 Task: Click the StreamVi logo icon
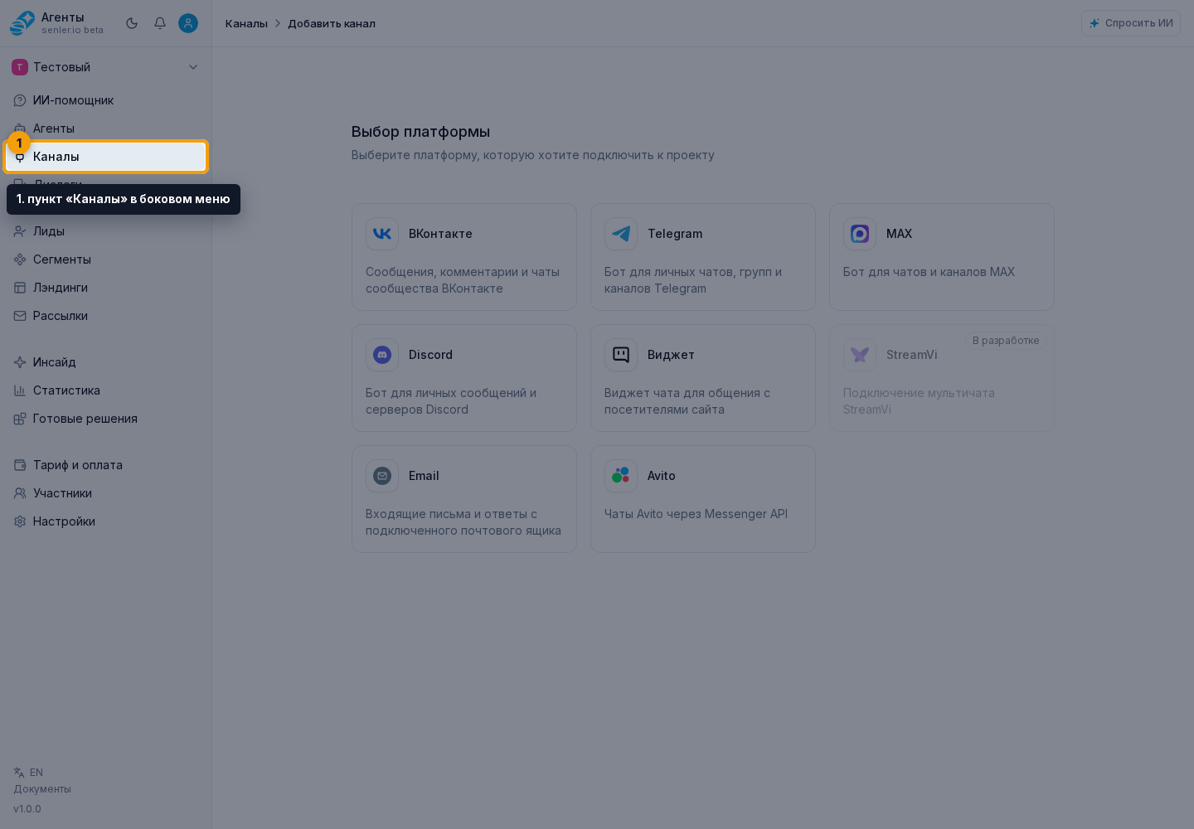[860, 355]
